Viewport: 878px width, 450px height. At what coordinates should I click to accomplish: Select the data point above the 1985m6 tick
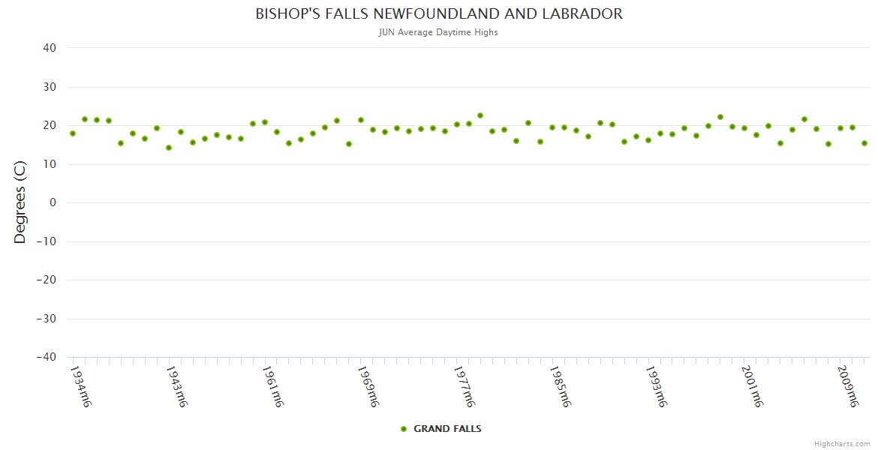point(552,127)
